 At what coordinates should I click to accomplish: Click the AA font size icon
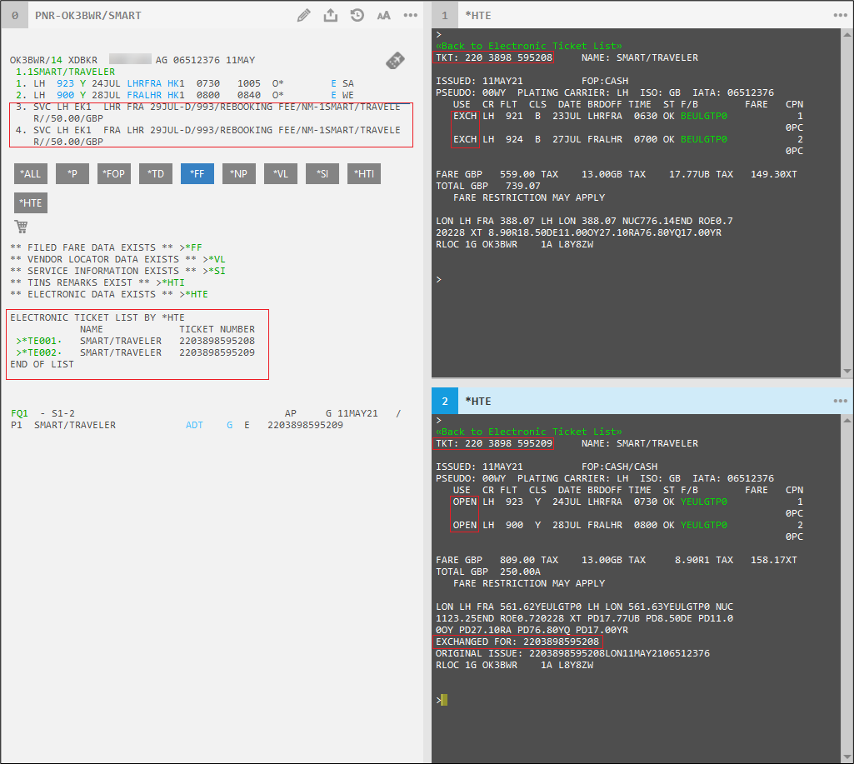(x=383, y=15)
